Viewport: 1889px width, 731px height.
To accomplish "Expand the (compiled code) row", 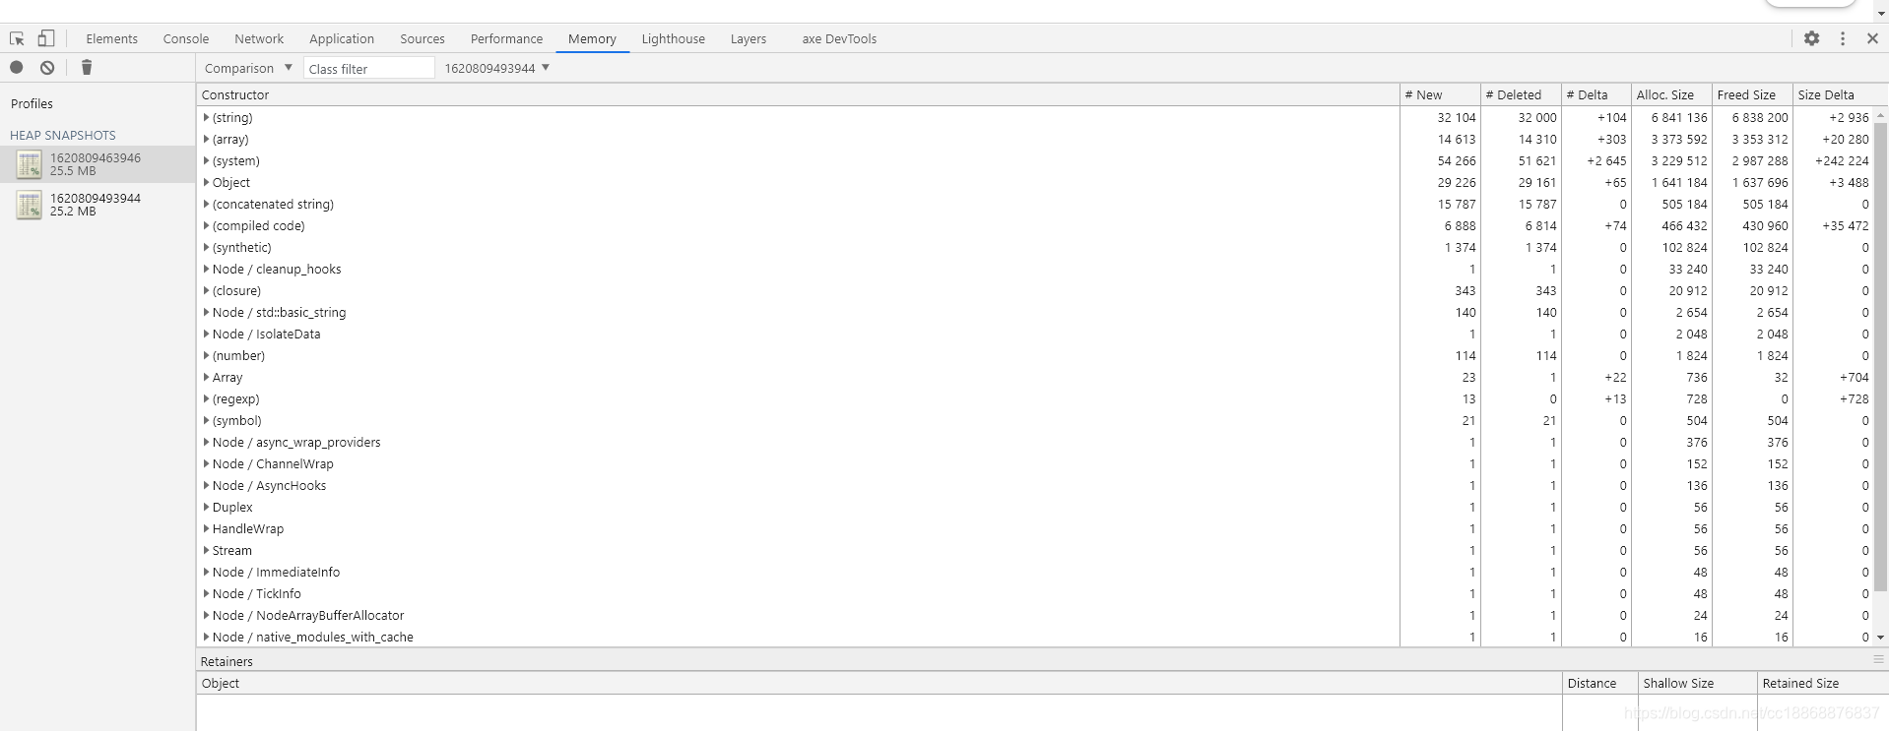I will click(x=206, y=225).
